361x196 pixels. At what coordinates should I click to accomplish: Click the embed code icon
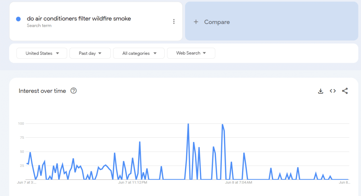point(333,91)
